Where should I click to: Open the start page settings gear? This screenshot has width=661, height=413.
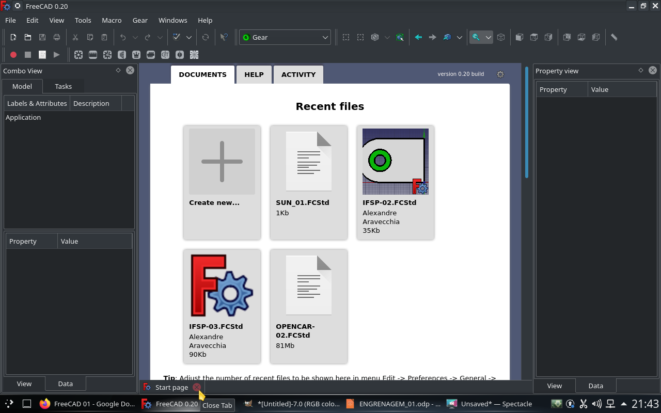click(500, 74)
